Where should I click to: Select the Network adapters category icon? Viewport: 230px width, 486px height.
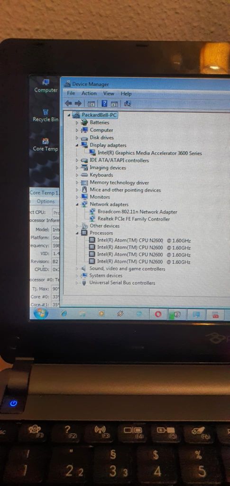(x=84, y=204)
